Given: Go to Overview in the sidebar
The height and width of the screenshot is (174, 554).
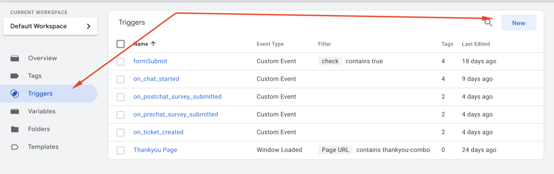Looking at the screenshot, I should click(x=42, y=58).
